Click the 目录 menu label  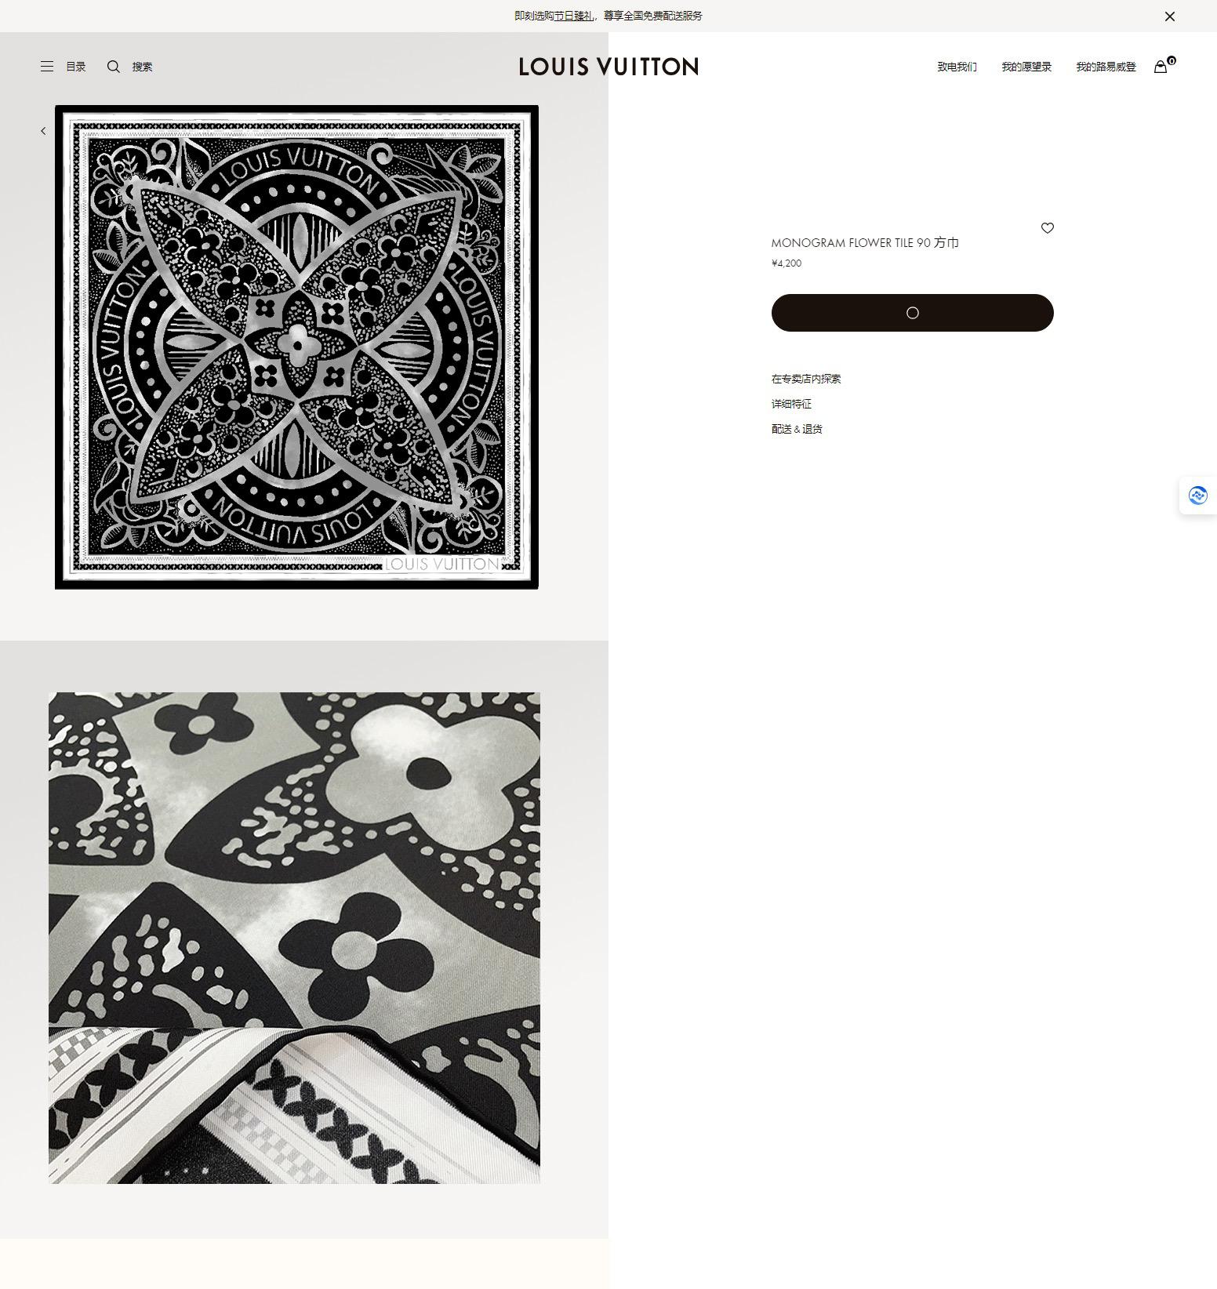pyautogui.click(x=76, y=67)
